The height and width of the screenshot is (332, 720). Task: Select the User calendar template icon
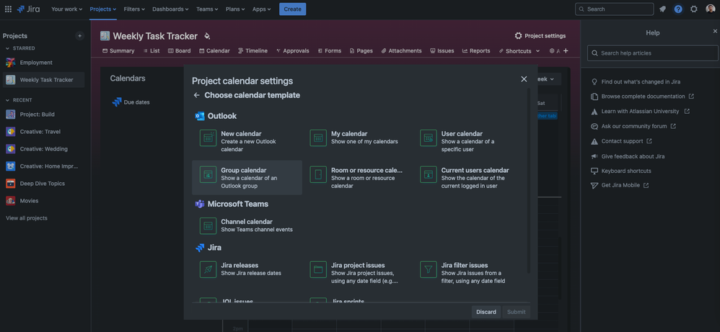(429, 138)
